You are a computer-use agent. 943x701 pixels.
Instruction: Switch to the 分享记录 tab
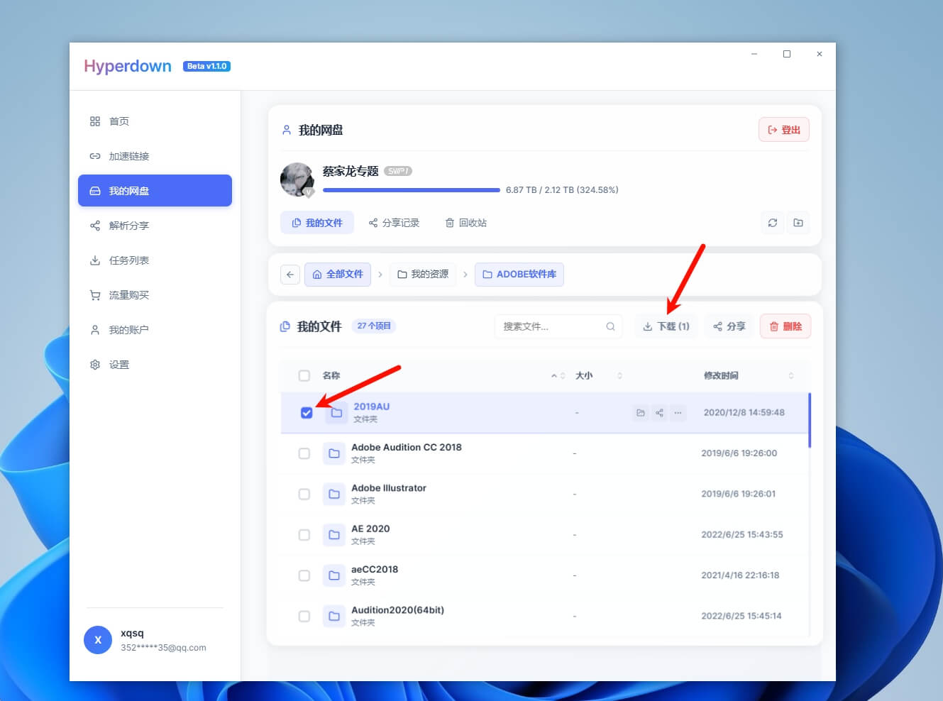(395, 222)
